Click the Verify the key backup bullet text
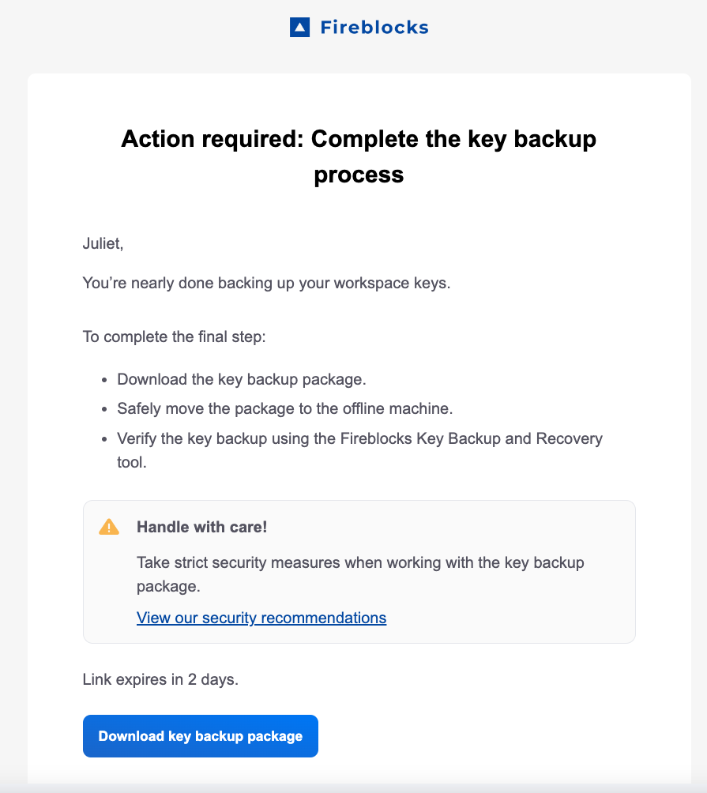This screenshot has height=793, width=707. 359,450
